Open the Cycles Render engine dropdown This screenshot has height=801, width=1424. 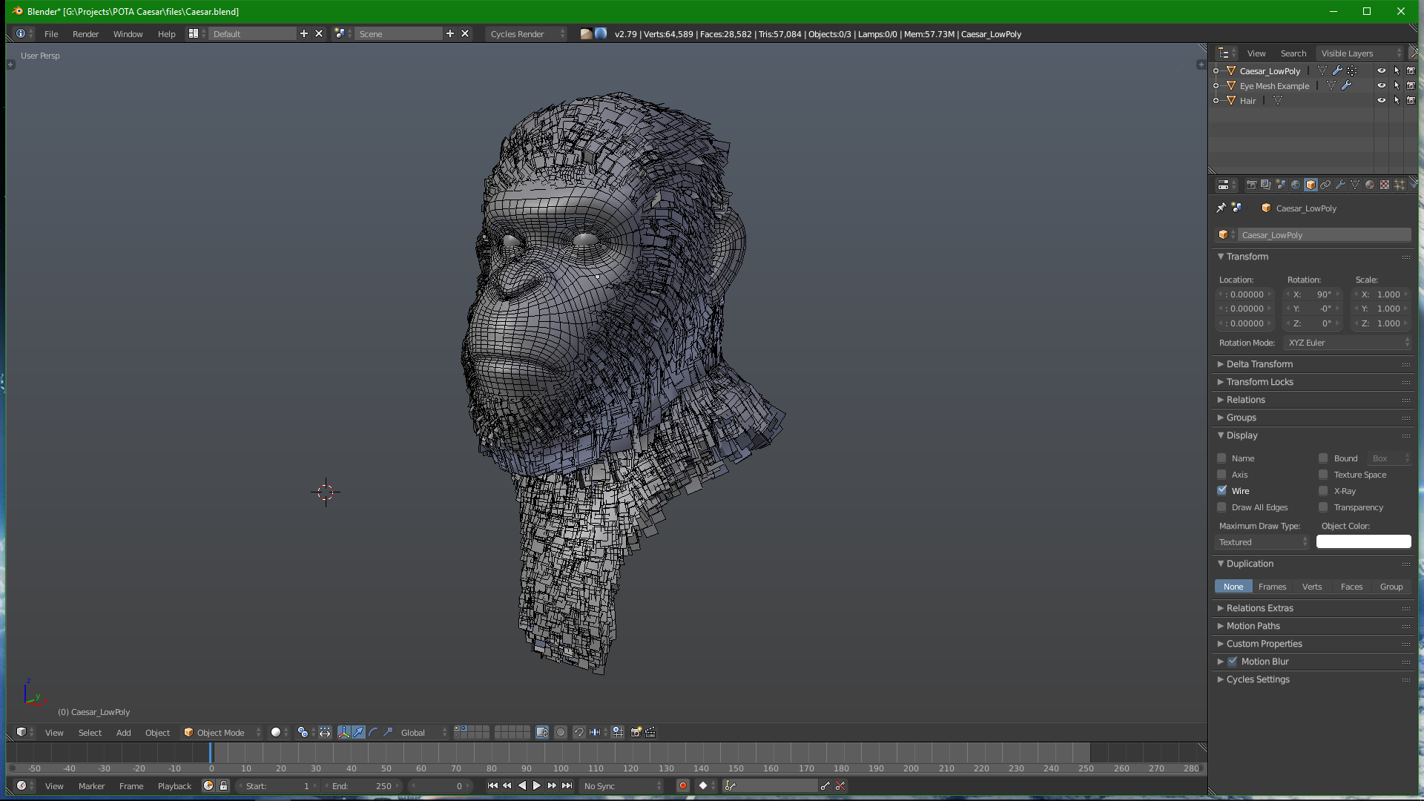(x=527, y=34)
